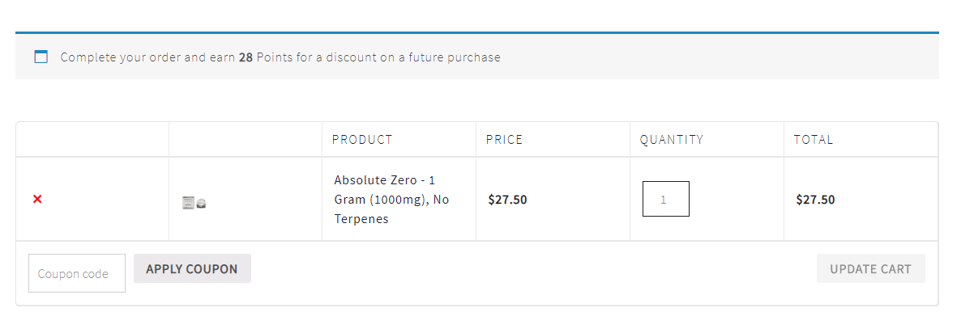This screenshot has height=312, width=961.
Task: Select the PRODUCT column header
Action: [x=362, y=140]
